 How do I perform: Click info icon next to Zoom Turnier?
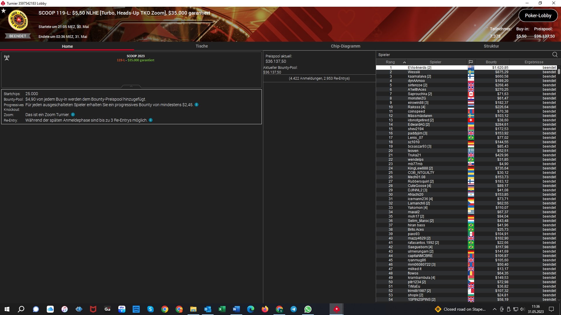pos(73,115)
